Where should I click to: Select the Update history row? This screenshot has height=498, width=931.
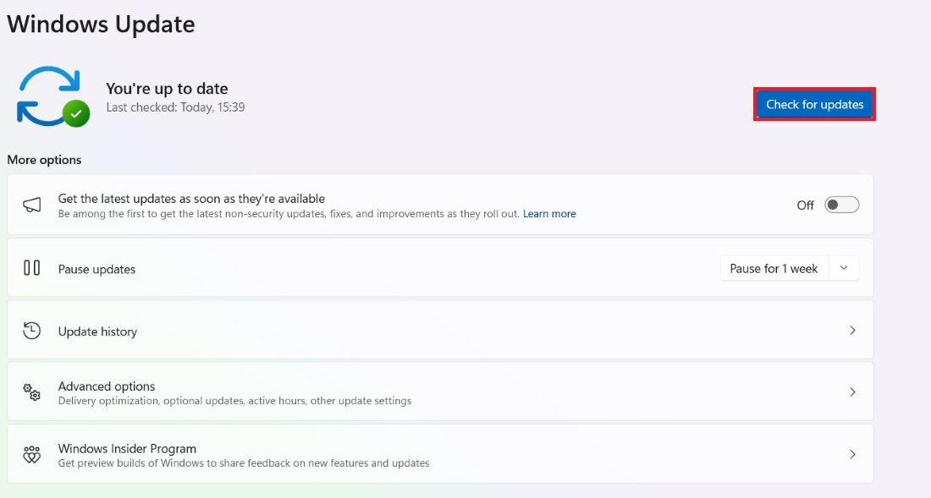423,331
